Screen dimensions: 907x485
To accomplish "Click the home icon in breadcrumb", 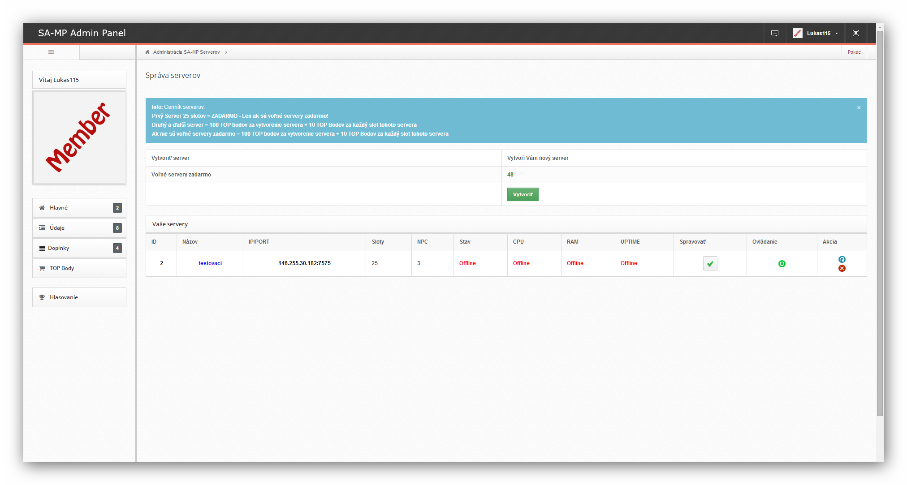I will [x=147, y=52].
